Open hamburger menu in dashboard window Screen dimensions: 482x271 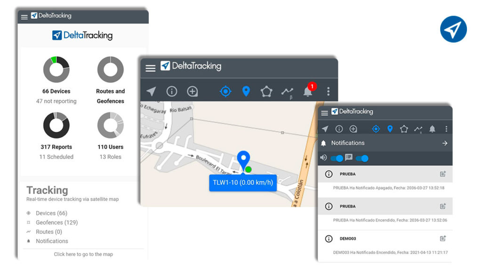[x=24, y=17]
